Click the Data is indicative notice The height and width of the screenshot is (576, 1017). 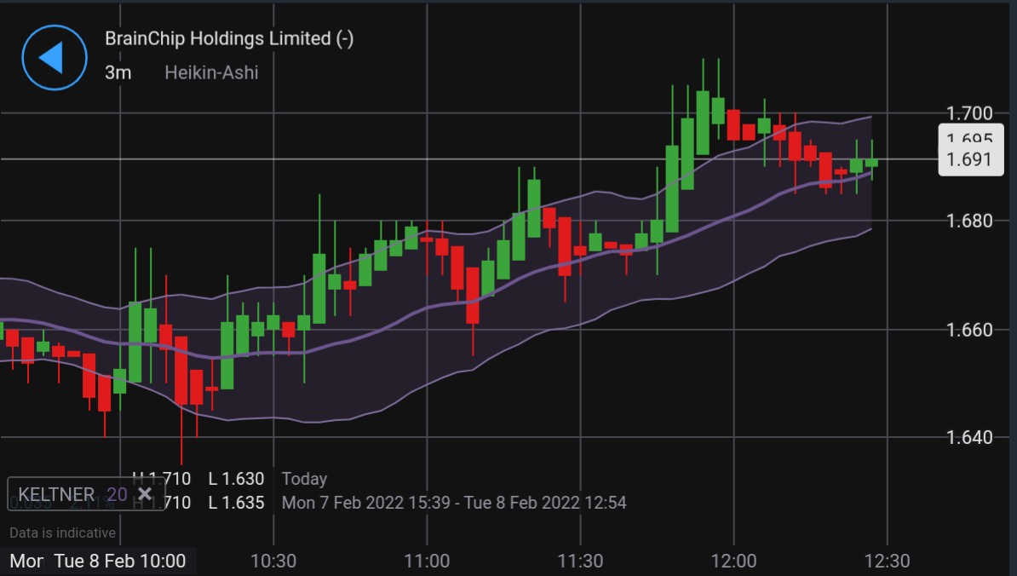click(x=62, y=533)
